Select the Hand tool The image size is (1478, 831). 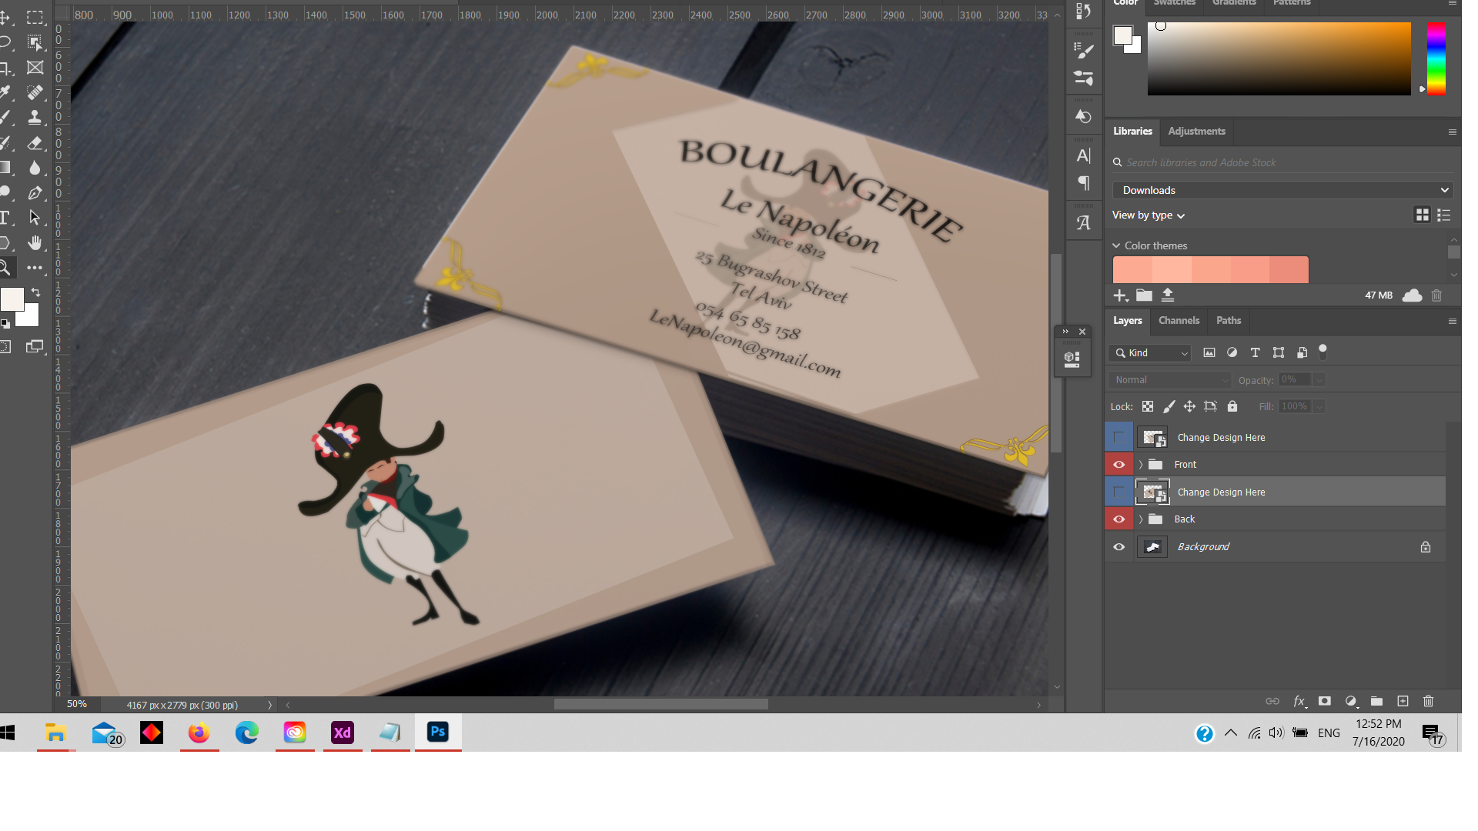coord(35,243)
